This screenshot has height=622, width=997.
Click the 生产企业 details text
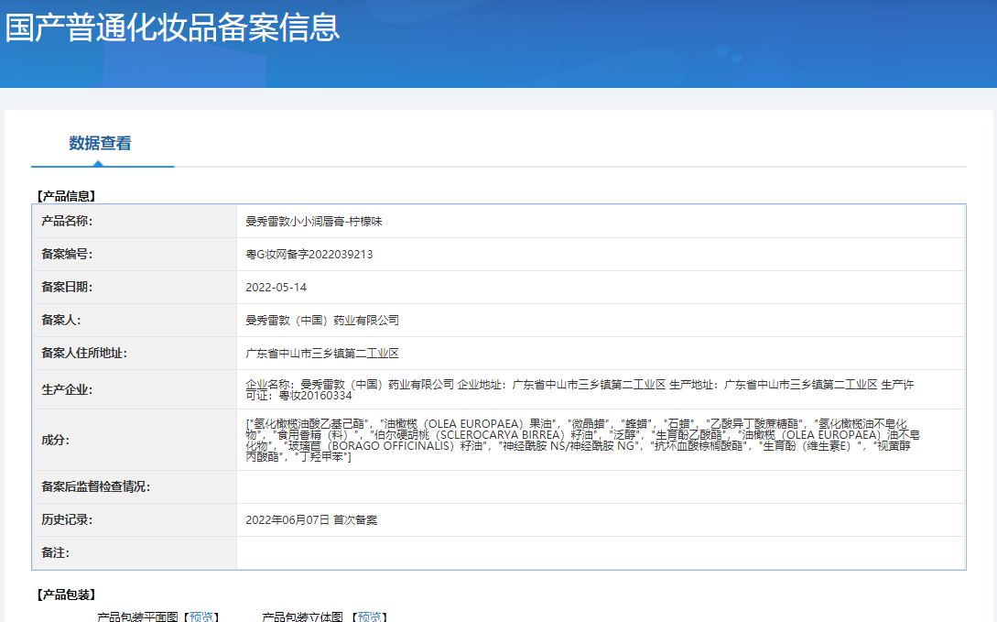point(579,389)
